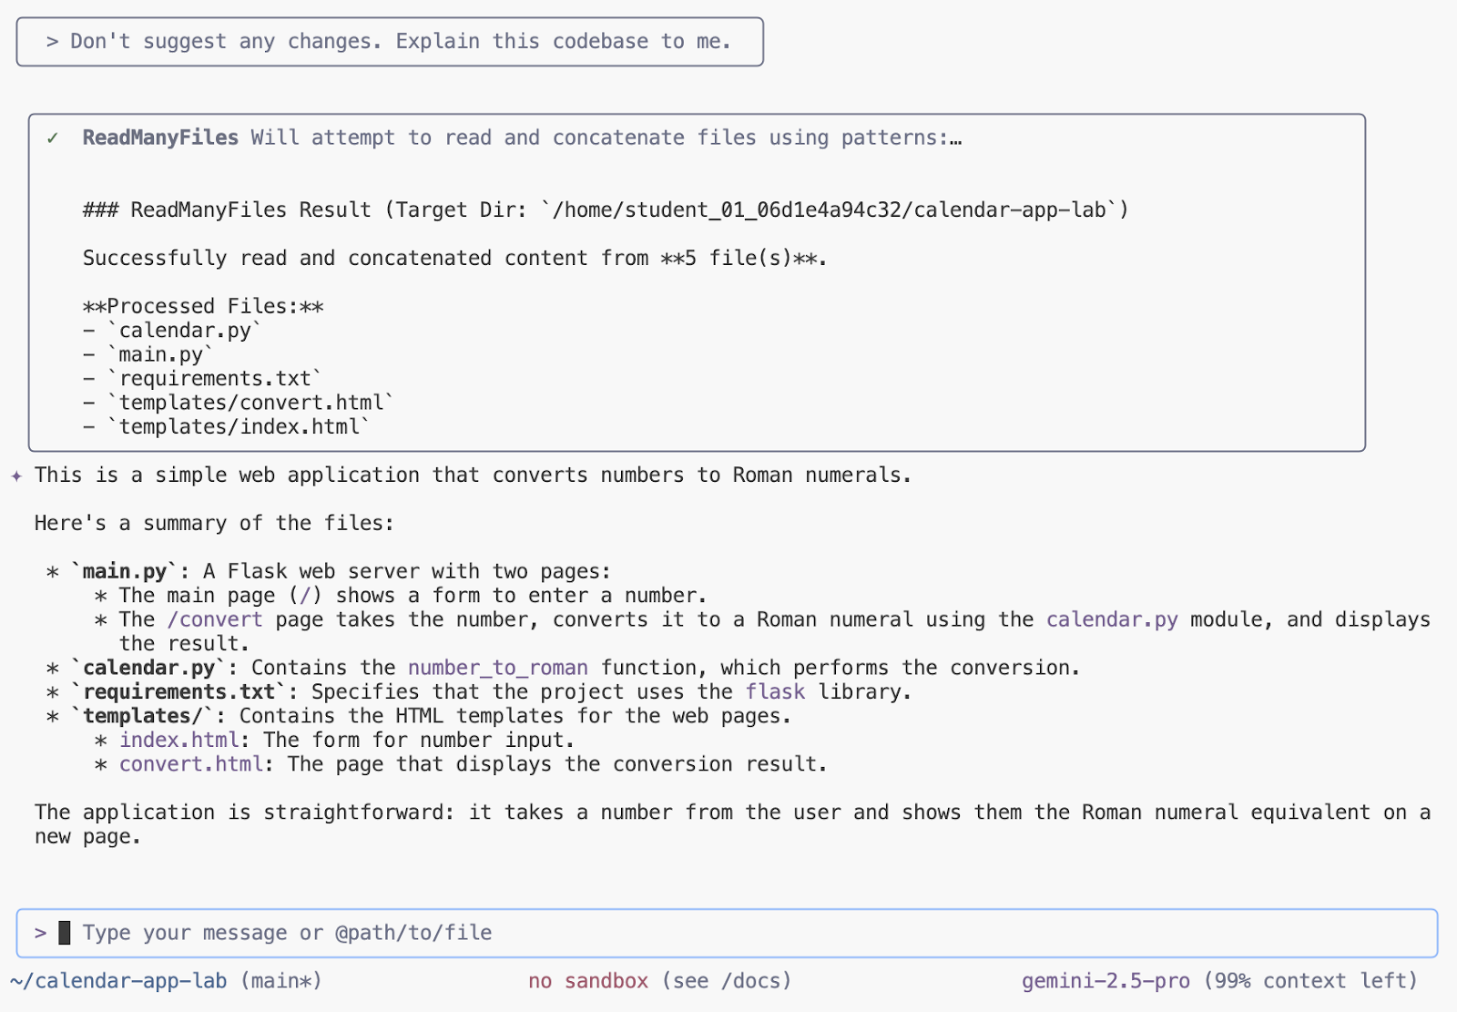This screenshot has width=1457, height=1012.
Task: Click the purple calendar.py module reference
Action: click(1111, 619)
